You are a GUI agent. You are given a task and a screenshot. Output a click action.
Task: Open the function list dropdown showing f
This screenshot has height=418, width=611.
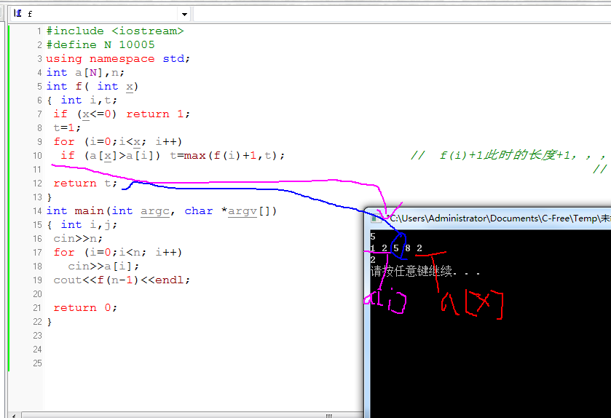coord(184,15)
